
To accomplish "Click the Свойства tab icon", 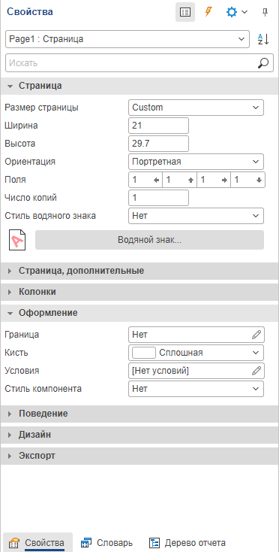I will 13,542.
